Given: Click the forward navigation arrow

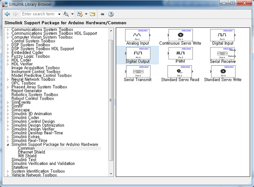Looking at the screenshot, I should point(16,14).
